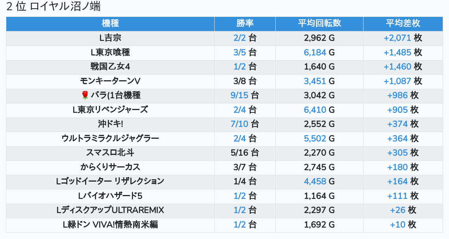
Task: Click the 3/5 link for L東京喰種
Action: point(239,53)
